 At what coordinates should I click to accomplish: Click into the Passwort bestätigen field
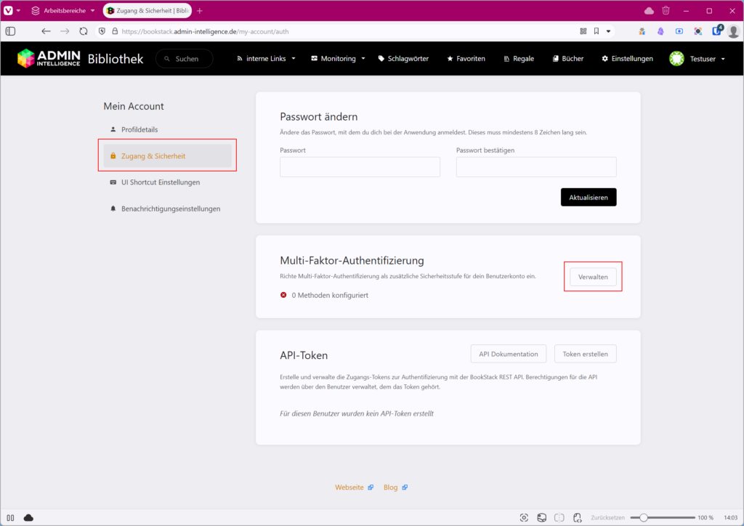coord(536,167)
